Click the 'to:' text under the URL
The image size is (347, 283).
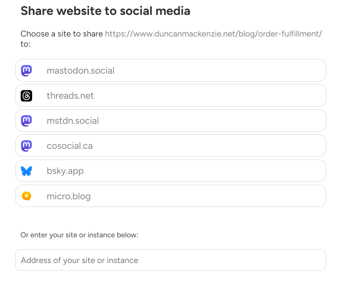tap(25, 44)
